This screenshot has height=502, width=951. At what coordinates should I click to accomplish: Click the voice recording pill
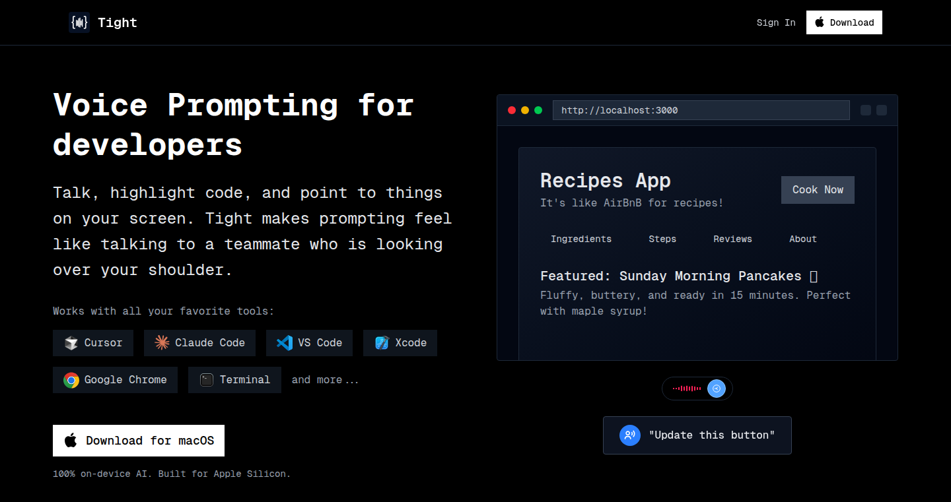697,389
